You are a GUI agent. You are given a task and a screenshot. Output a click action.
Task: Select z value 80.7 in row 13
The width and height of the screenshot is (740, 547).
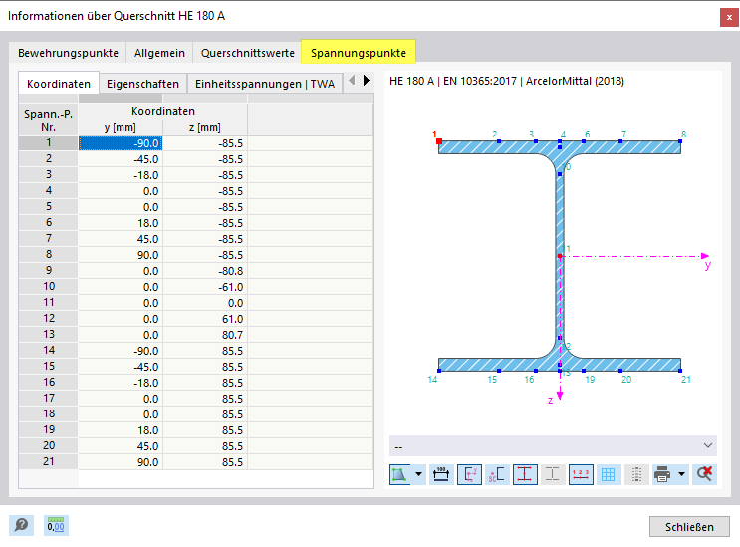(205, 335)
